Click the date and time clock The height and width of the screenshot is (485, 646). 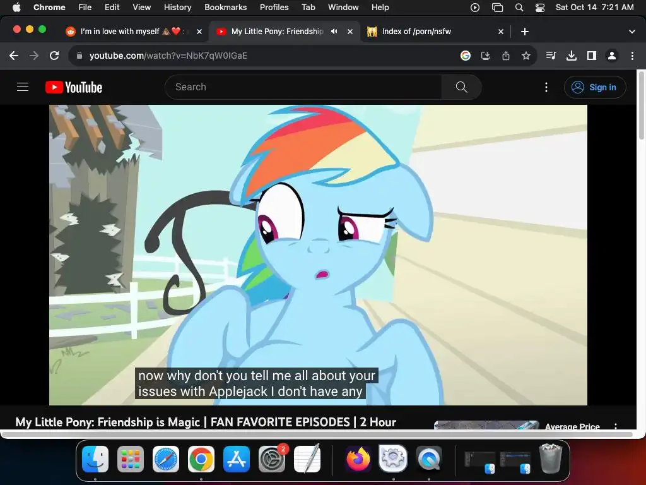coord(594,7)
